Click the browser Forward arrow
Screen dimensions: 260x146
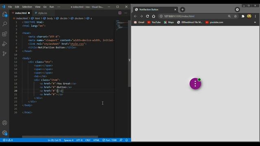pos(141,16)
